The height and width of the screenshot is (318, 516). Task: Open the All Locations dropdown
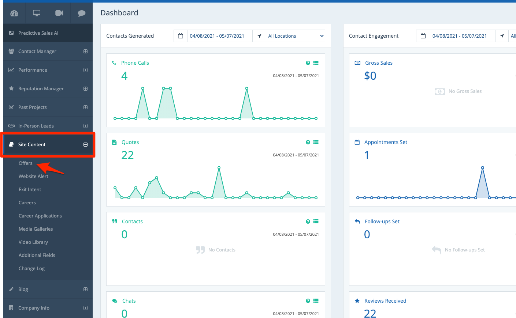click(x=296, y=36)
